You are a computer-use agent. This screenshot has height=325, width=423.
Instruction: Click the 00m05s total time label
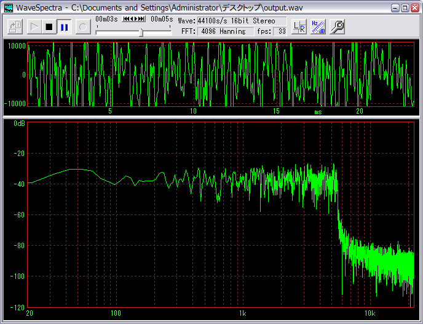tap(162, 19)
